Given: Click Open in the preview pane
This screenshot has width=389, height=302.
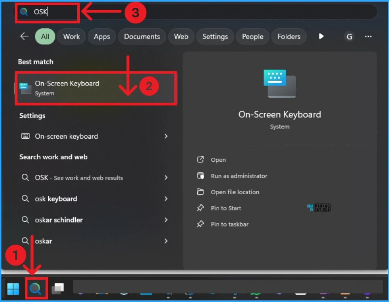Looking at the screenshot, I should pos(218,160).
